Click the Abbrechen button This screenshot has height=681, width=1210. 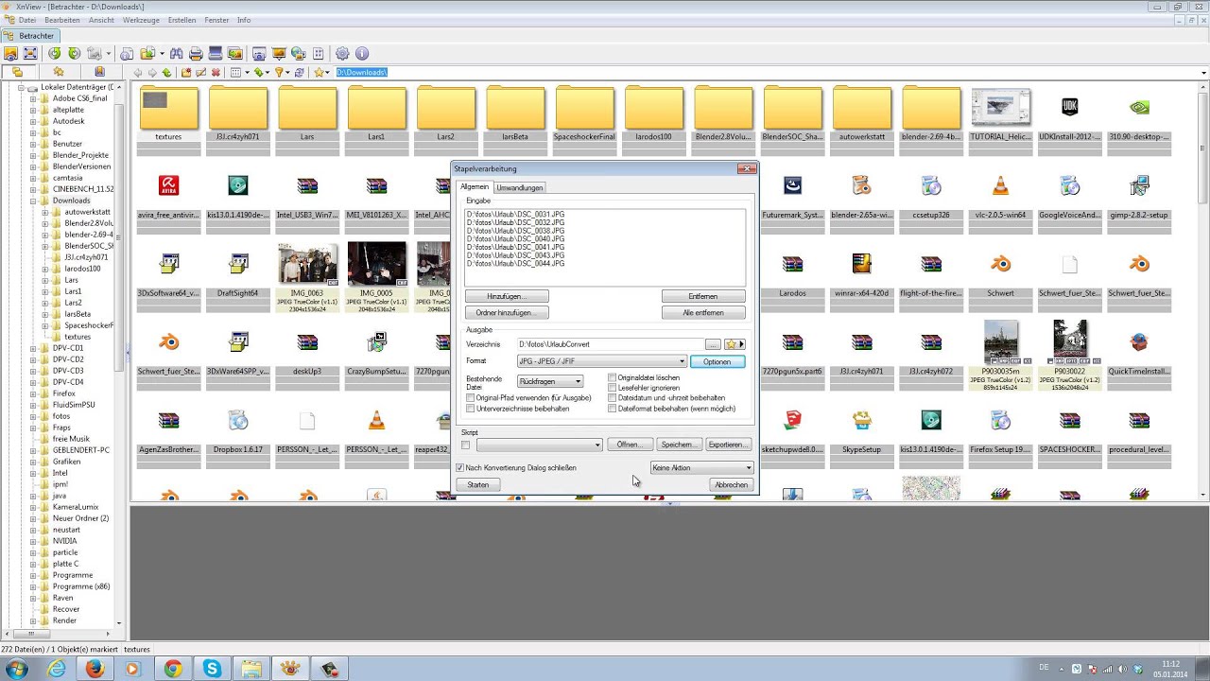click(731, 484)
